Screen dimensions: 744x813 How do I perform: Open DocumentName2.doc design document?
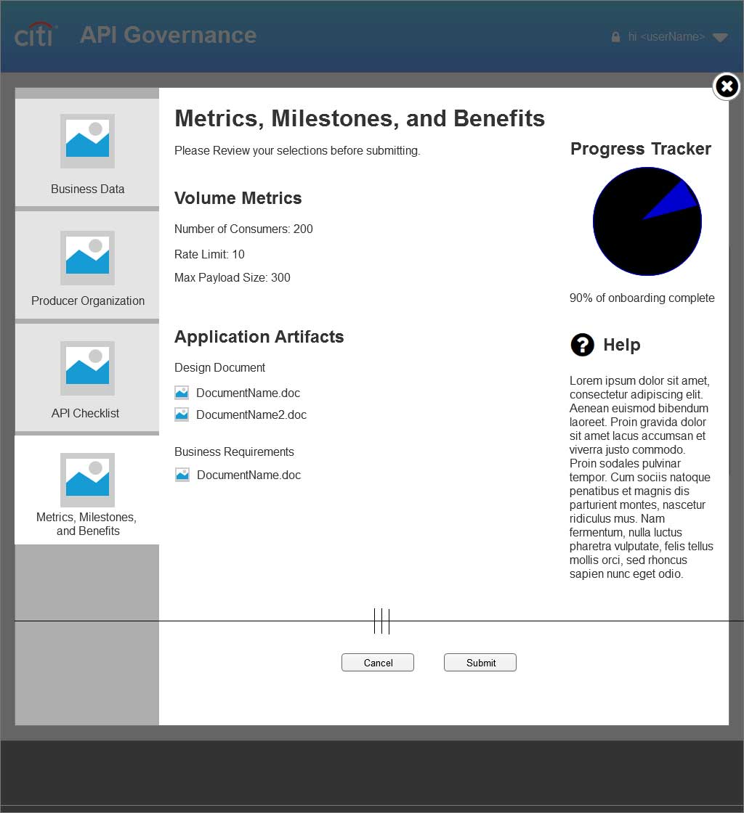tap(251, 415)
